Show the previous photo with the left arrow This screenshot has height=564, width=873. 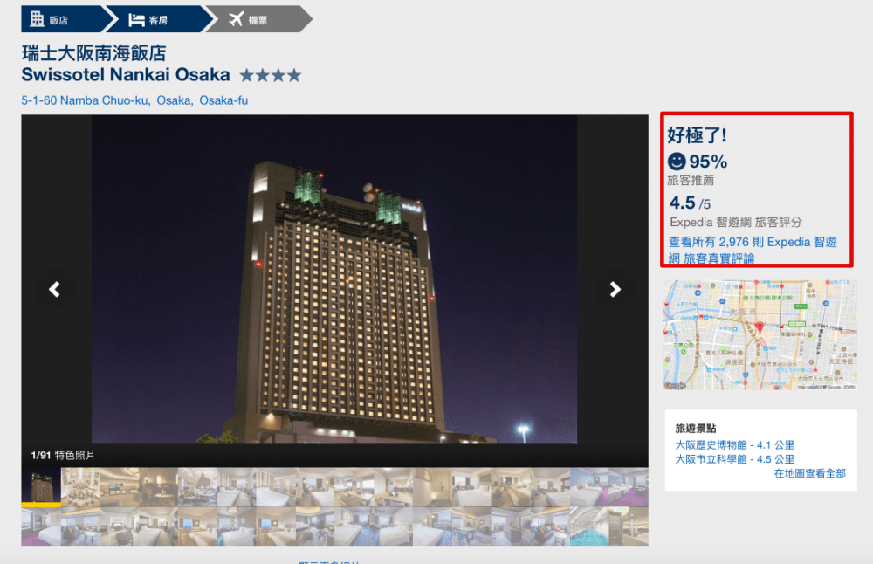[x=54, y=289]
